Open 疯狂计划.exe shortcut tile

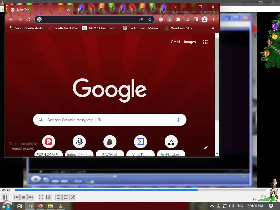[171, 146]
